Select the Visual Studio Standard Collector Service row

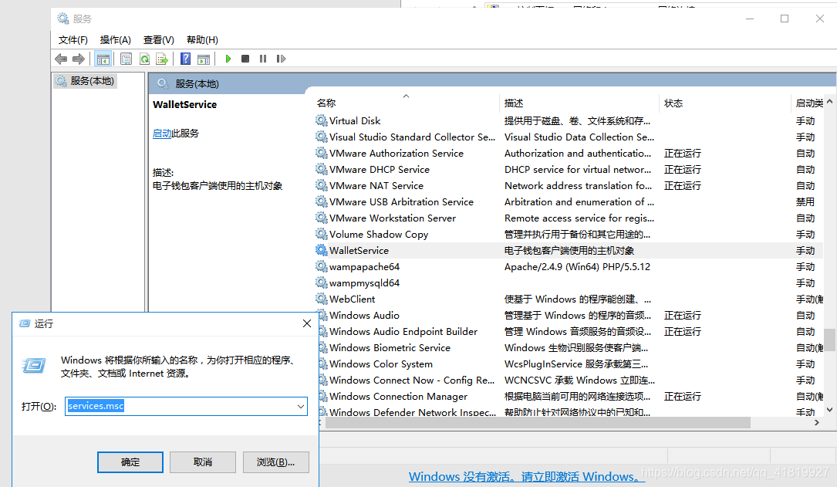coord(571,137)
